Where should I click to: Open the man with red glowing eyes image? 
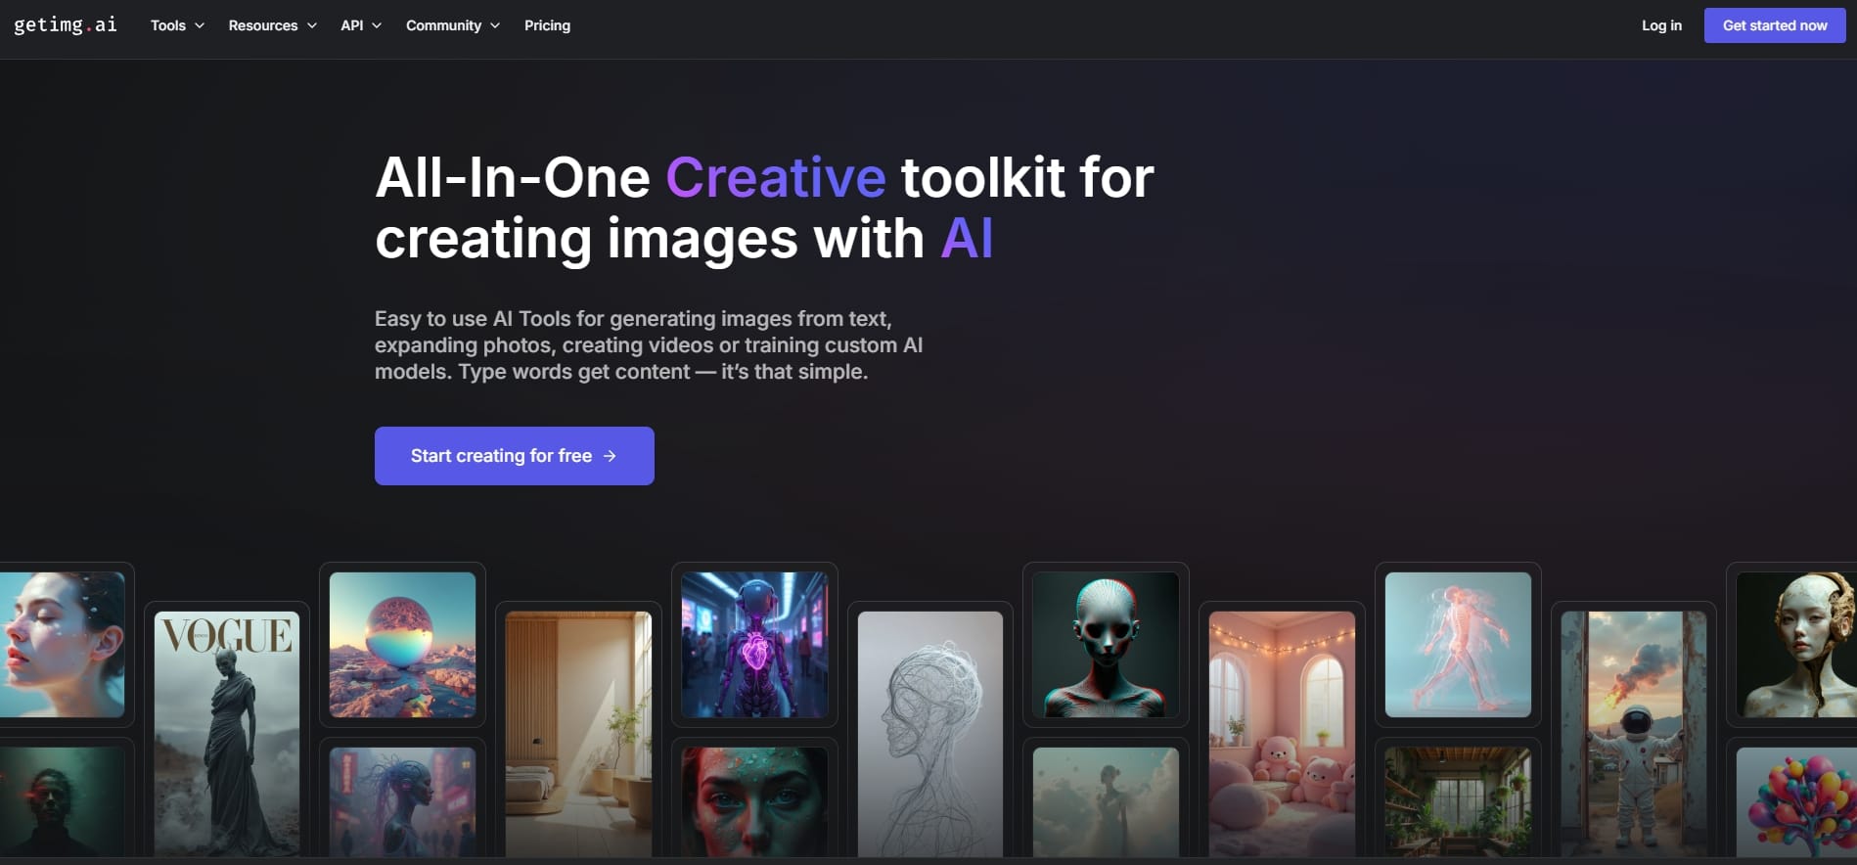tap(62, 802)
